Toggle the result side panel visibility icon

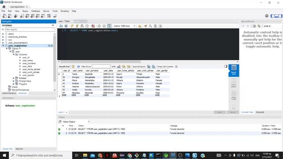[226, 66]
